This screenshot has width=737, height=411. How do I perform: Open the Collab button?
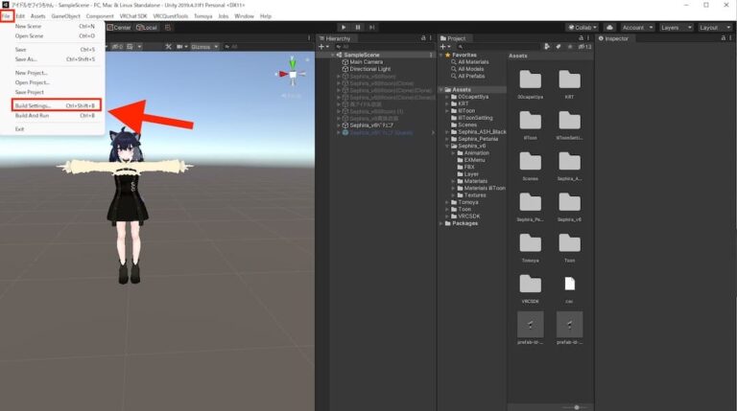582,27
